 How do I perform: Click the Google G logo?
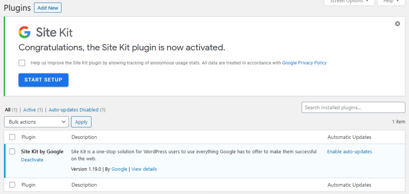[x=24, y=32]
